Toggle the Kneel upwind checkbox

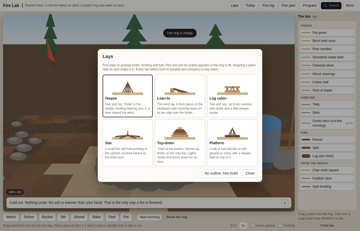click(x=253, y=226)
